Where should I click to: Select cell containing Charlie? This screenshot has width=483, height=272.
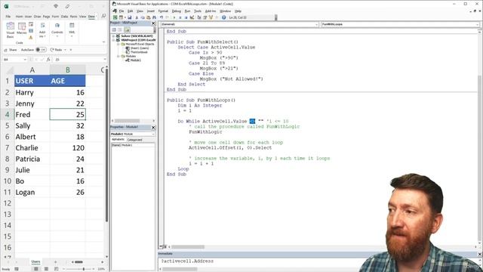32,148
